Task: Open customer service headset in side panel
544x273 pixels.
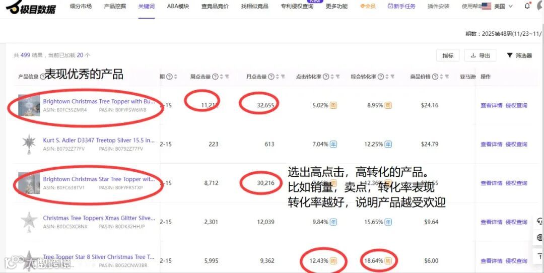Action: (x=539, y=221)
